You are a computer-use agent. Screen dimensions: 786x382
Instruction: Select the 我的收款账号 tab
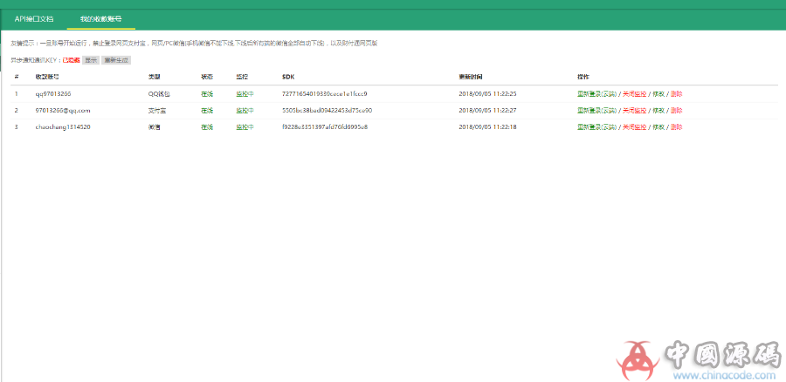tap(100, 18)
